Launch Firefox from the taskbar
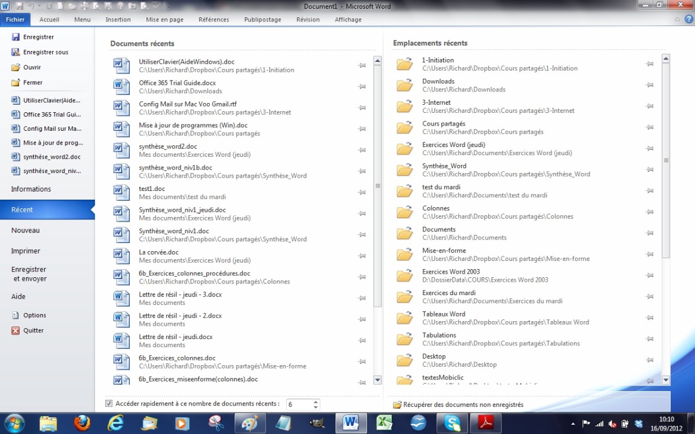 coord(82,423)
